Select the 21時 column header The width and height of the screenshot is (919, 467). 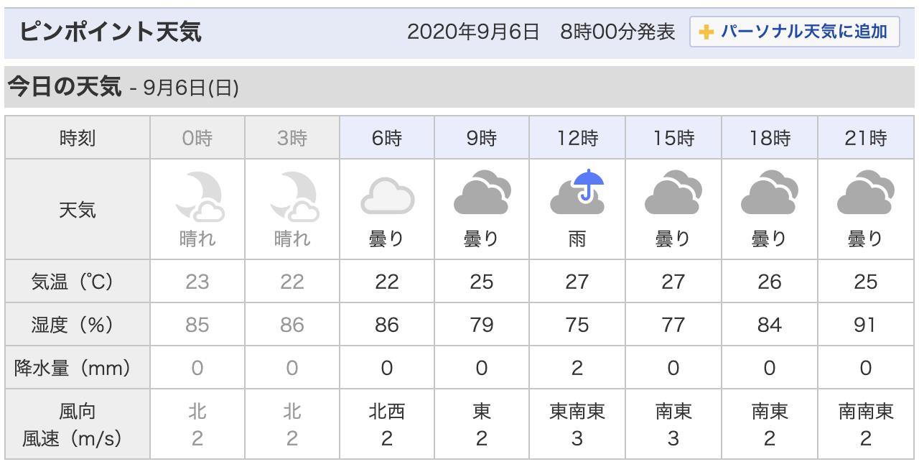(865, 138)
